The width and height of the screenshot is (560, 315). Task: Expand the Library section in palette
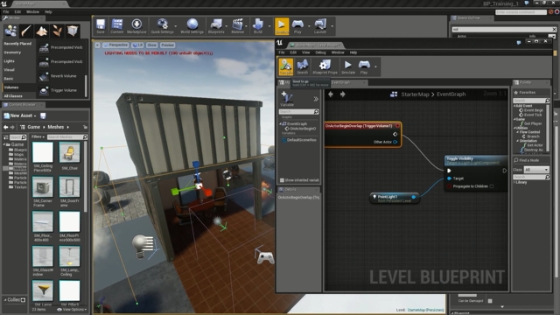tap(521, 182)
